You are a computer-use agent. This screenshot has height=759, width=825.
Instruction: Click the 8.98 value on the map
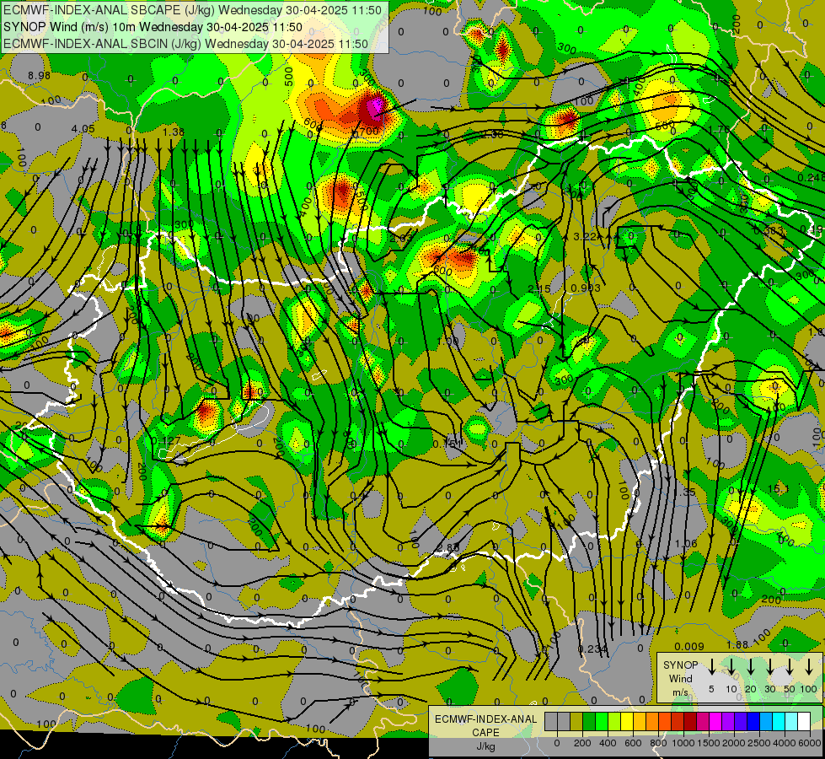pos(39,76)
